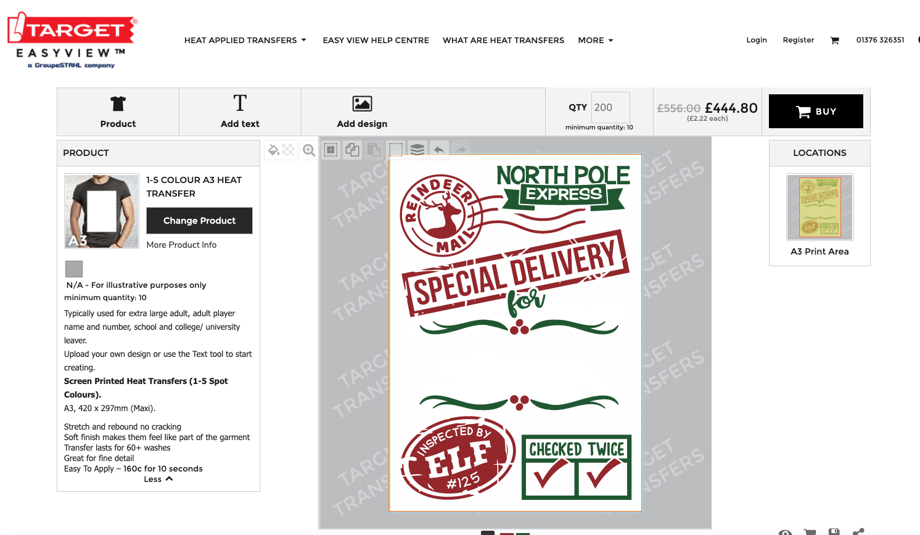The width and height of the screenshot is (920, 535).
Task: Click the copy/duplicate icon in canvas toolbar
Action: tap(353, 150)
